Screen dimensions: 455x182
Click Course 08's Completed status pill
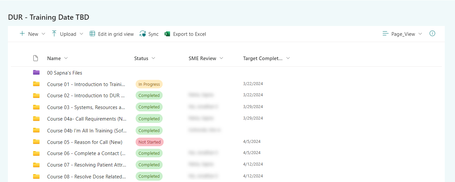coord(149,176)
